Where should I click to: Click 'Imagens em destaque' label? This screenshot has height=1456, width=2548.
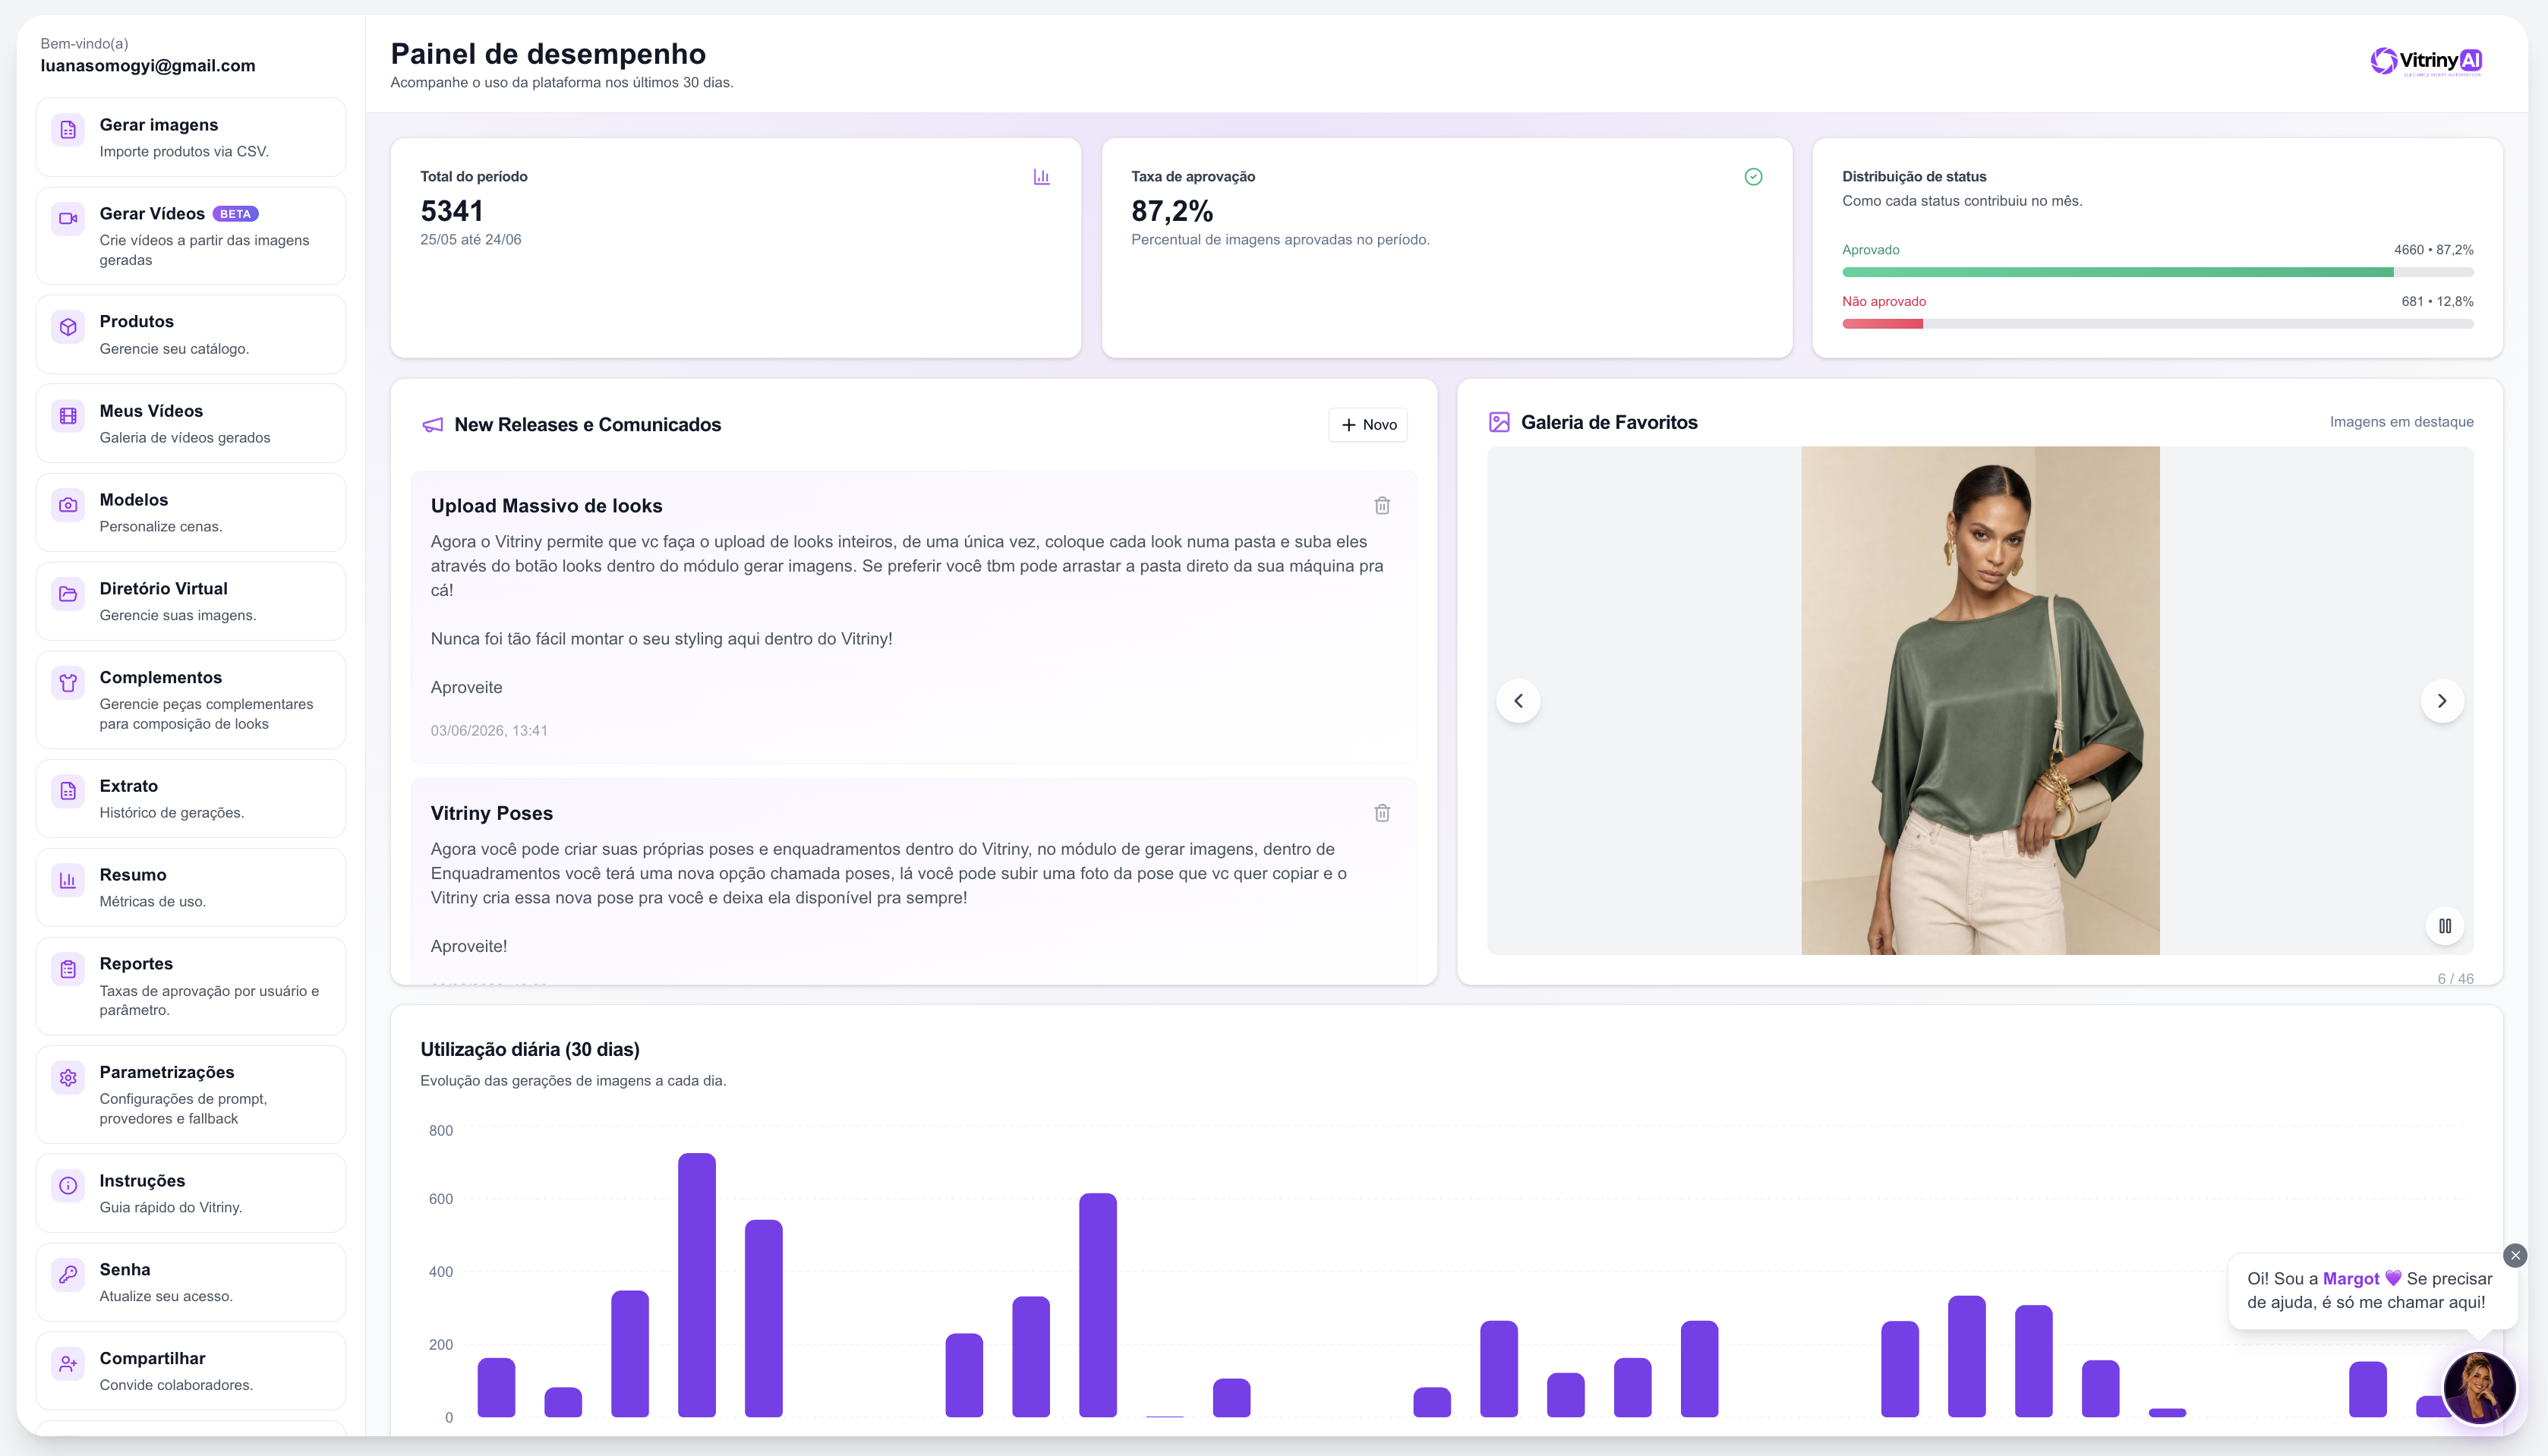coord(2401,422)
